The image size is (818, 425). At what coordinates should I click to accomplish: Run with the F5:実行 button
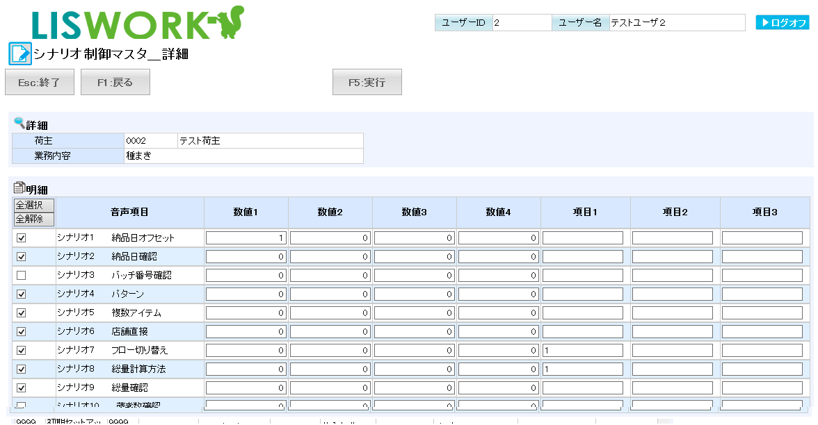point(367,82)
